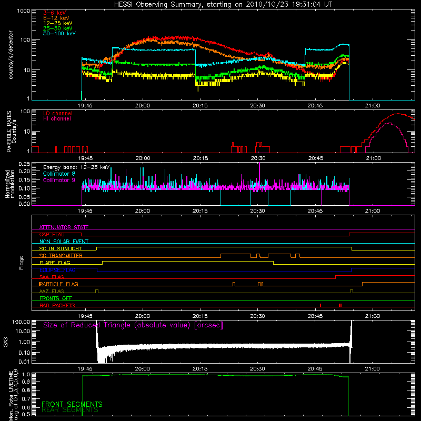421x421 pixels.
Task: Click the counts/s/detector axis label
Action: (11, 55)
